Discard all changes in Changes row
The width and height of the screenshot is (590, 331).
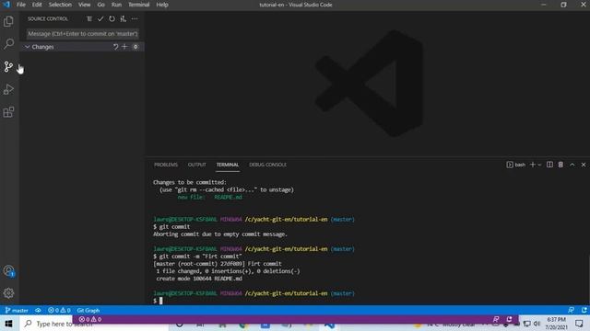[116, 47]
